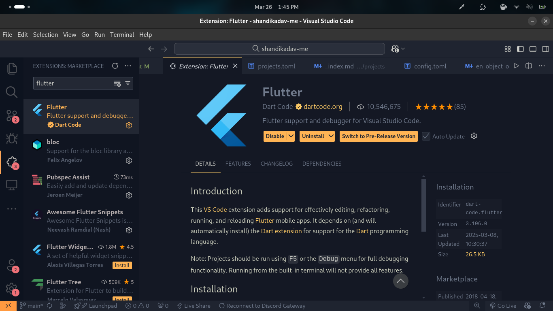Open the Remote Explorer icon
553x311 pixels.
(12, 185)
